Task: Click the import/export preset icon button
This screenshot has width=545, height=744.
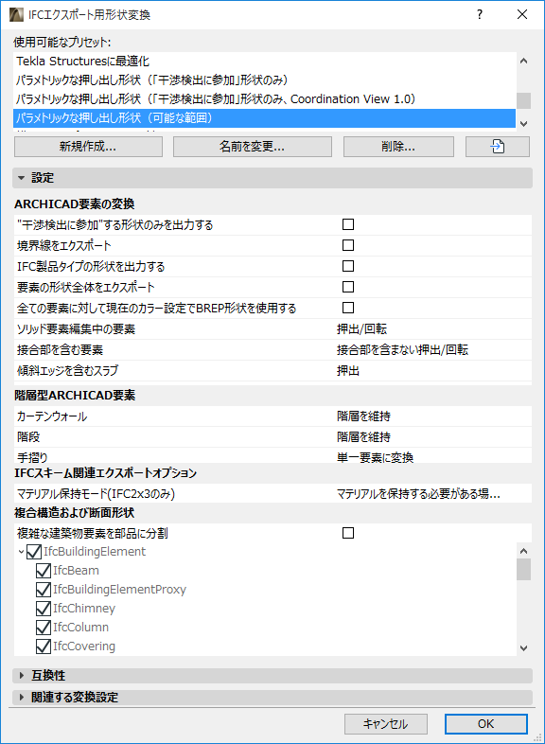Action: click(x=497, y=147)
